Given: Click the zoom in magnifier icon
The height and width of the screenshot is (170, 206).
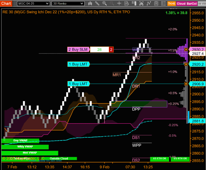Looking at the screenshot, I should pos(104,4).
